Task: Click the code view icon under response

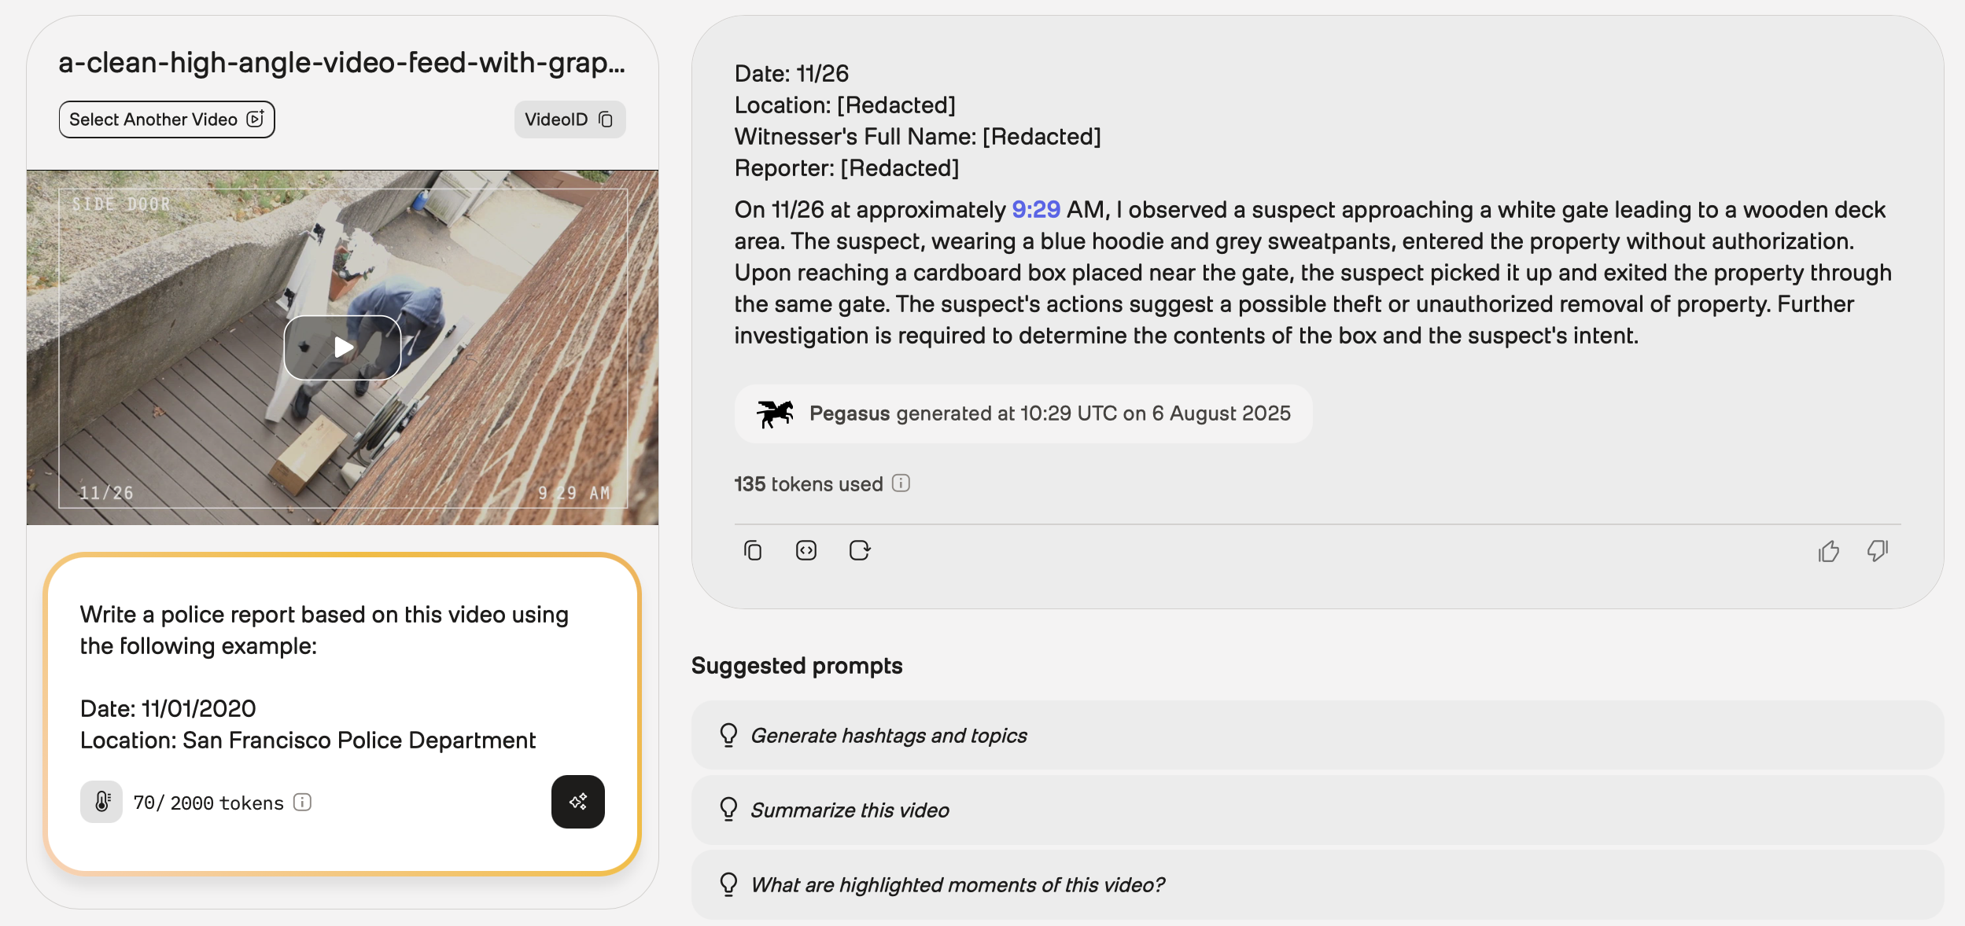Action: pyautogui.click(x=806, y=550)
